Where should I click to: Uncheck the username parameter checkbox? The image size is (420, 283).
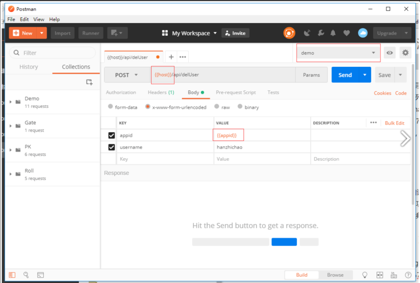(x=112, y=147)
